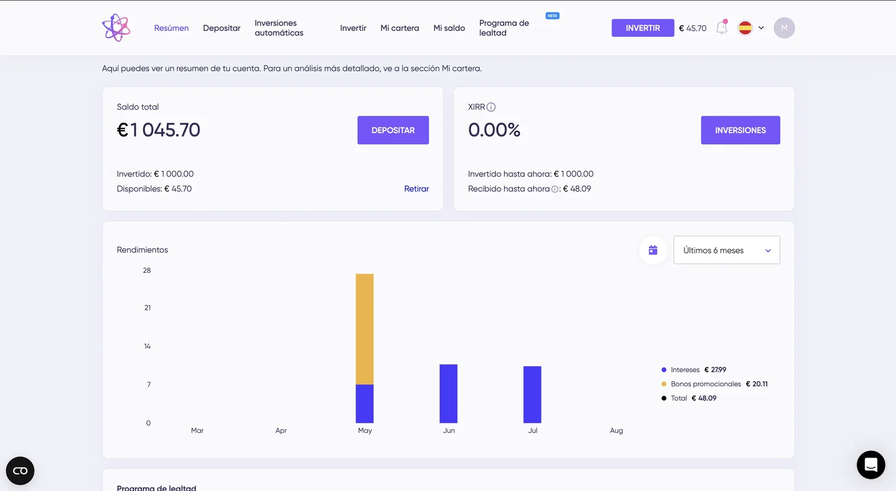Viewport: 896px width, 491px height.
Task: Click the Intereses € 27.99 legend text
Action: [698, 370]
